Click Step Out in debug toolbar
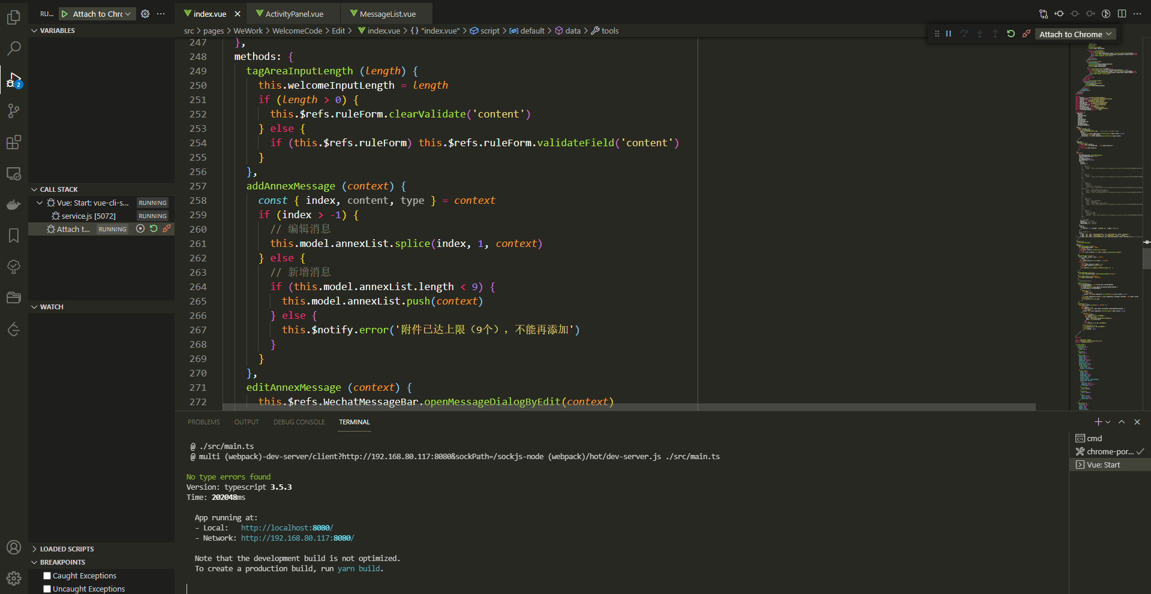The image size is (1151, 594). [x=996, y=34]
